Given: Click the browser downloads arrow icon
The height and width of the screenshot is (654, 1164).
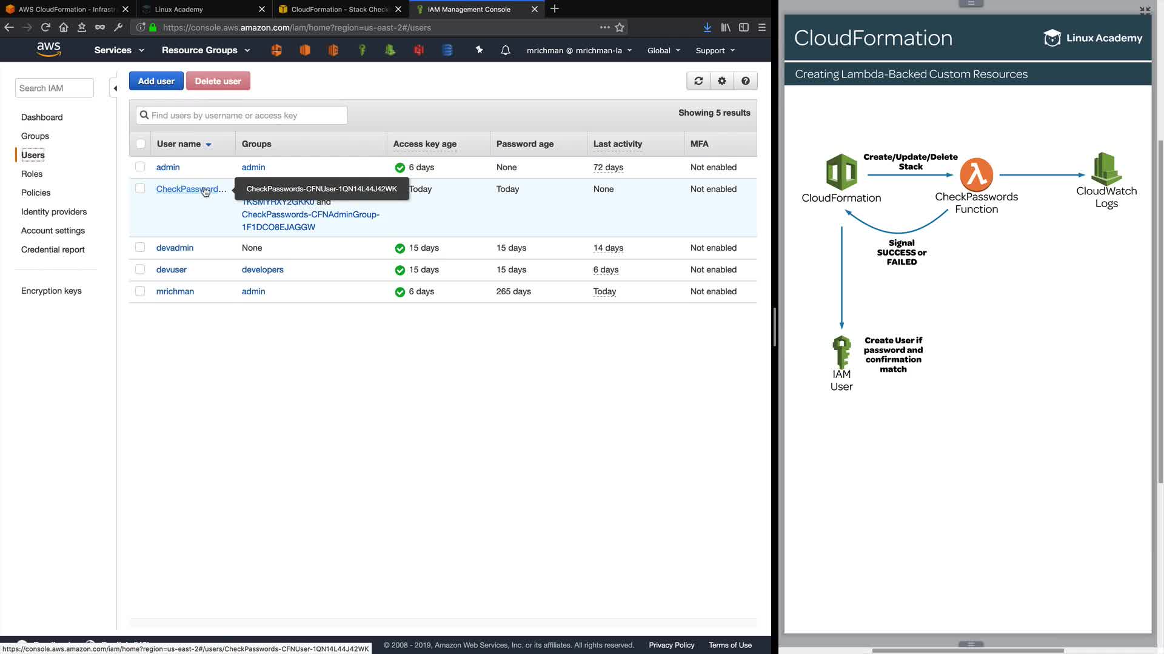Looking at the screenshot, I should click(707, 27).
